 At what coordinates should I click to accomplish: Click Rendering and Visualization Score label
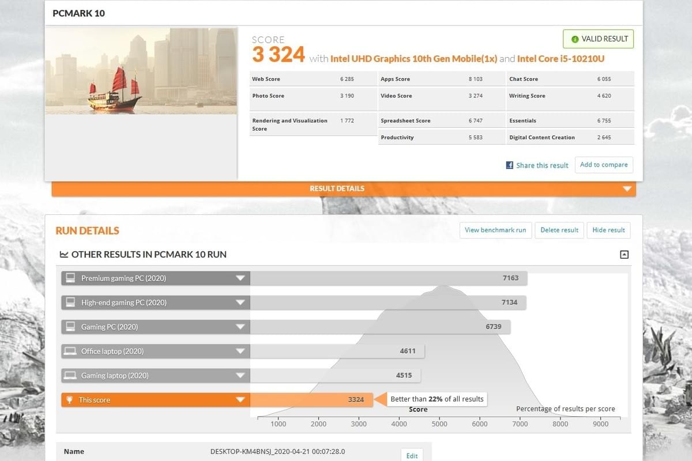(x=289, y=124)
